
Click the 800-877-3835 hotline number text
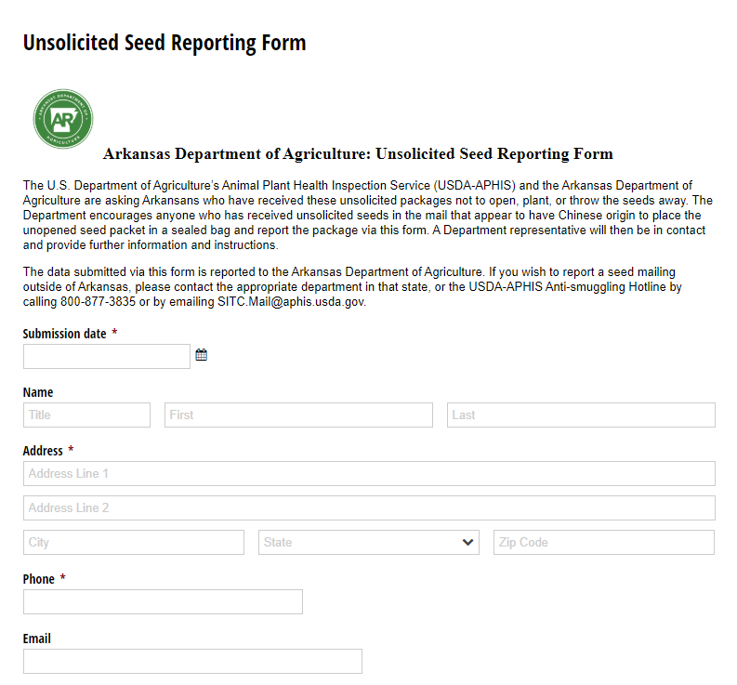[x=98, y=302]
